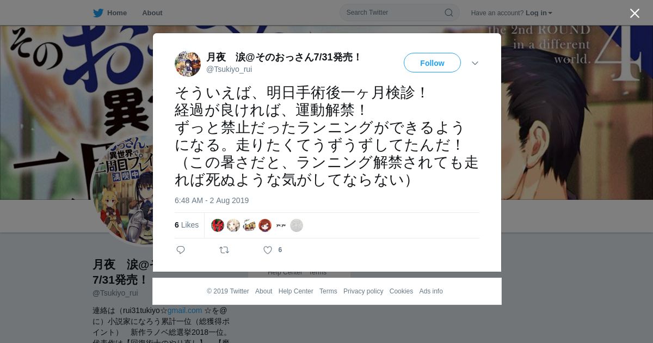The height and width of the screenshot is (343, 653).
Task: Go to Home in top navigation
Action: [117, 13]
